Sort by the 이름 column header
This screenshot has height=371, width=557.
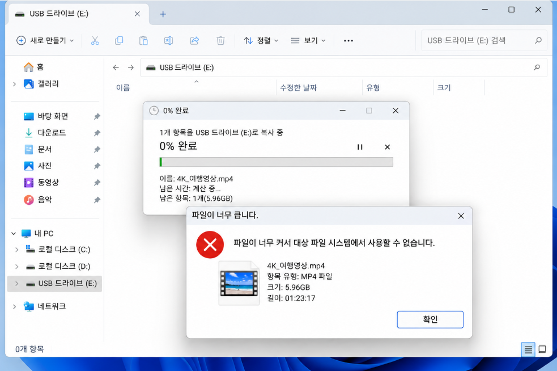coord(123,88)
